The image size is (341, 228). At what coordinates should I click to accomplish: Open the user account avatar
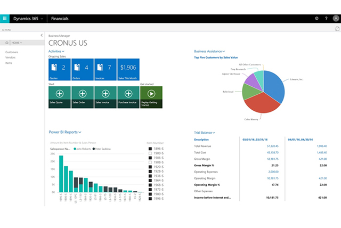[x=336, y=19]
